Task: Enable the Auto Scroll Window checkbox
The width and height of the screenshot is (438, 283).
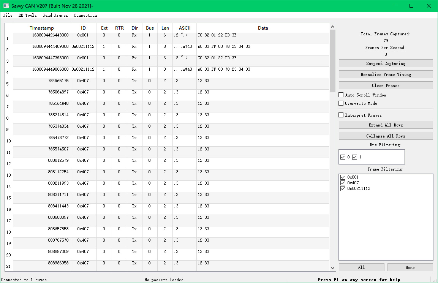Action: (341, 95)
